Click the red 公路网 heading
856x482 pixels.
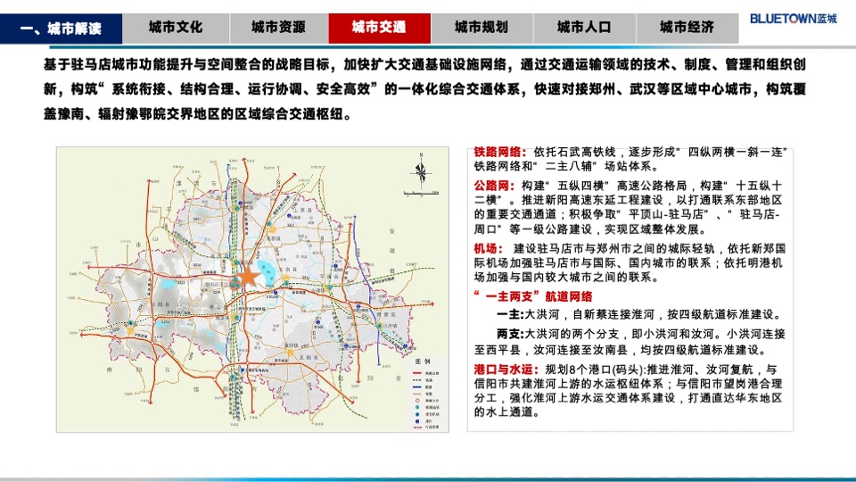494,186
